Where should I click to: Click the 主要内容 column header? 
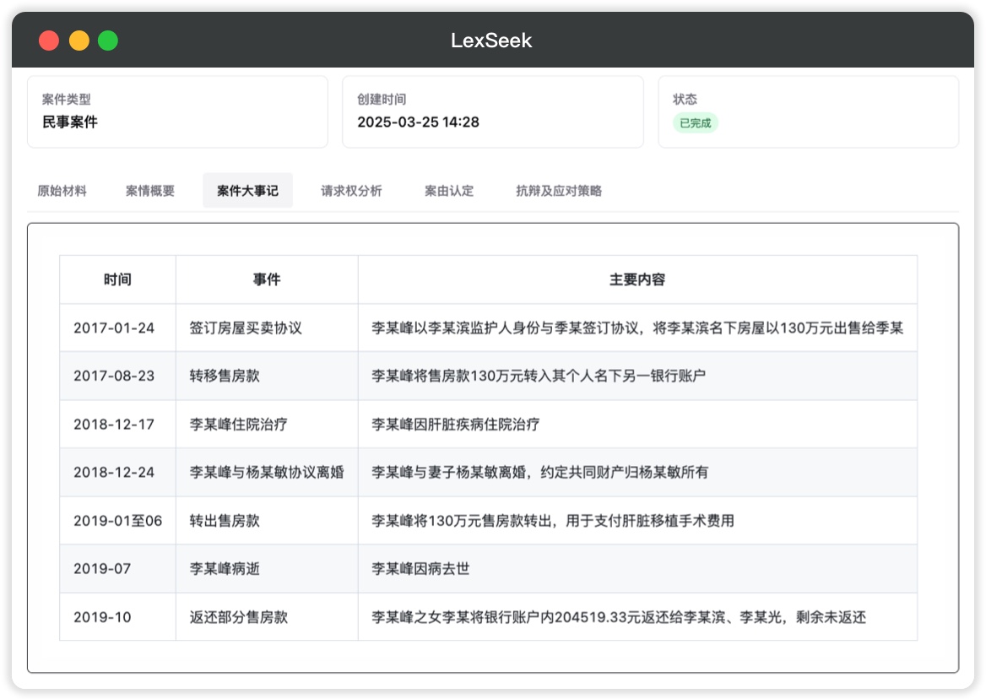pos(637,279)
